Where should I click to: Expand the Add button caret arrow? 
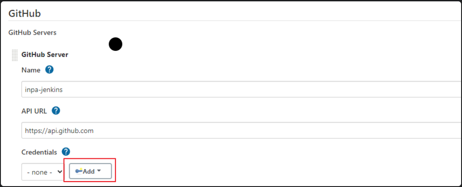pyautogui.click(x=99, y=171)
